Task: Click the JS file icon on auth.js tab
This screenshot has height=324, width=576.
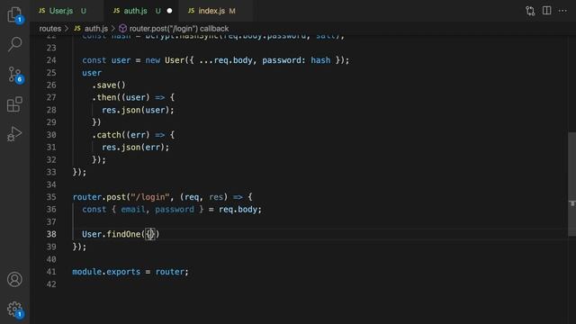Action: pyautogui.click(x=116, y=11)
